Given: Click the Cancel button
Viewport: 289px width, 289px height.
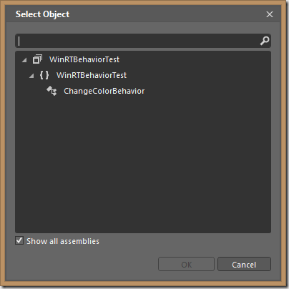Looking at the screenshot, I should pos(244,264).
